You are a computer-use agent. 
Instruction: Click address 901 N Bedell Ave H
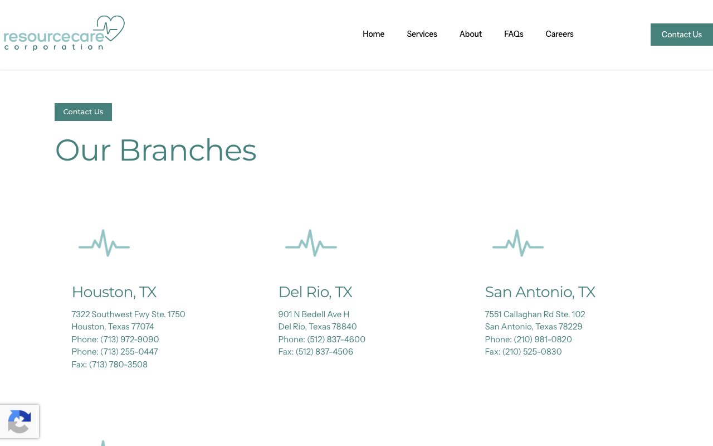tap(314, 314)
